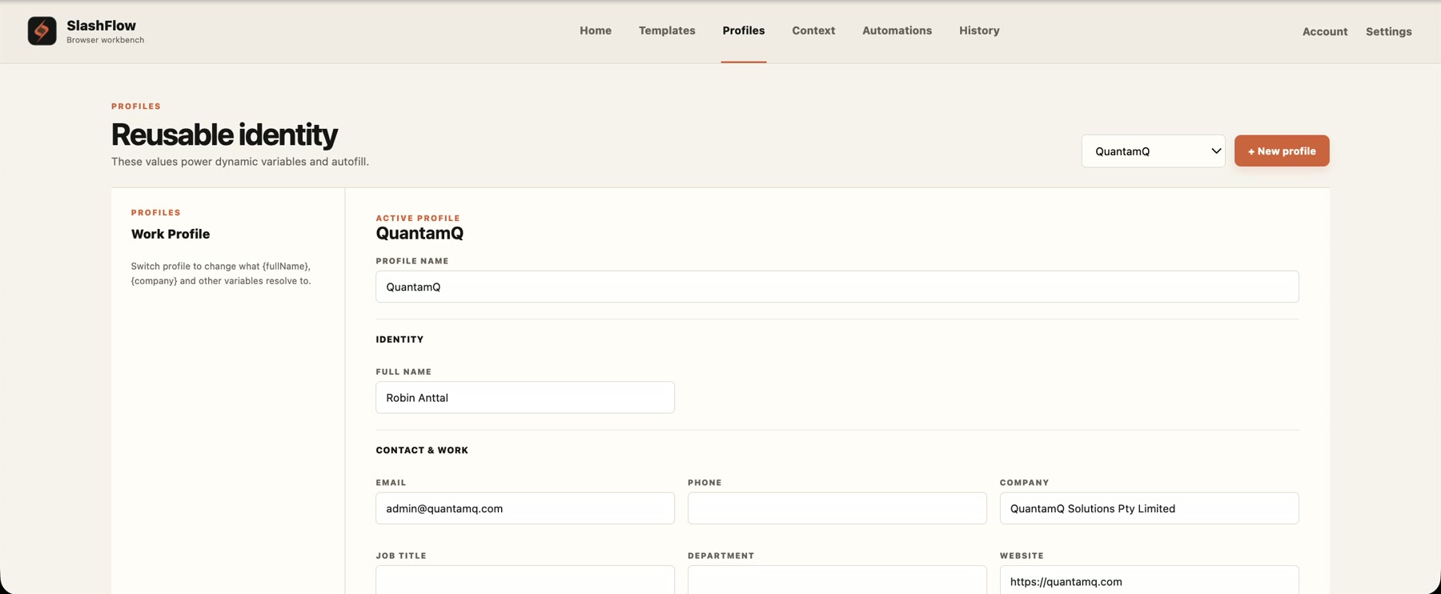Click the "Reusable identity" heading

(224, 134)
